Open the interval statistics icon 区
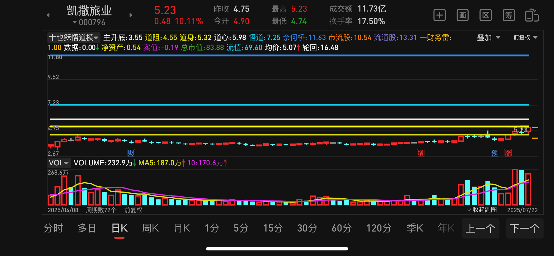This screenshot has width=554, height=256. coord(486,15)
